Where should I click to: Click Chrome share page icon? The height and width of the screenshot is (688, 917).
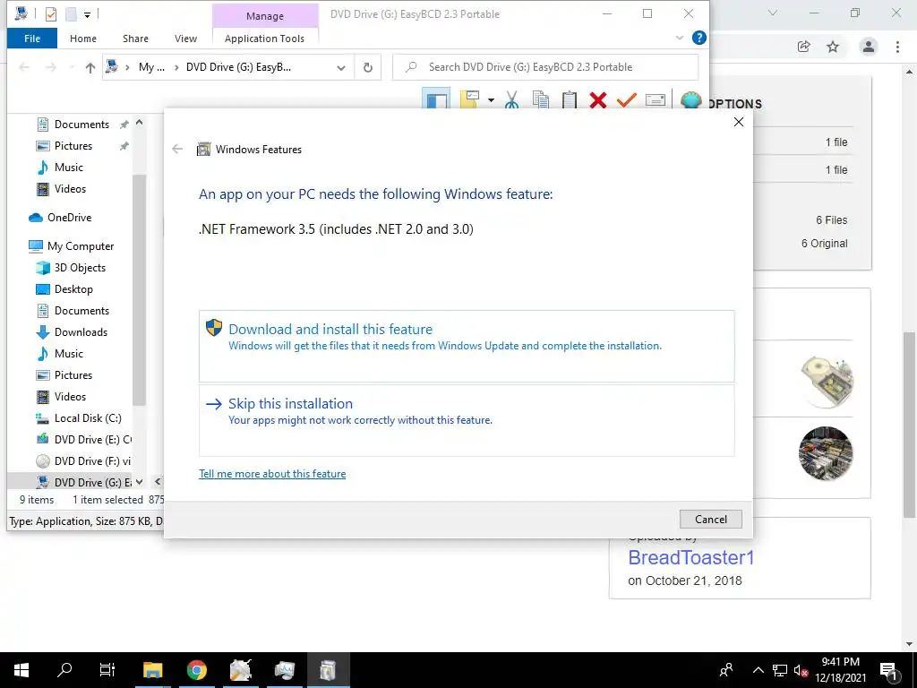coord(804,47)
